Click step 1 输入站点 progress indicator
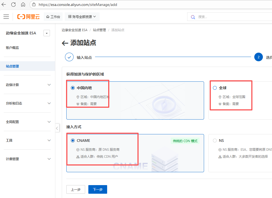Image resolution: width=272 pixels, height=198 pixels. [69, 57]
